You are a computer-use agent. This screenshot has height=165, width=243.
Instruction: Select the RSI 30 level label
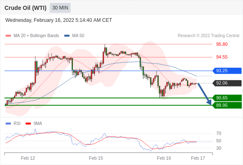pyautogui.click(x=219, y=148)
